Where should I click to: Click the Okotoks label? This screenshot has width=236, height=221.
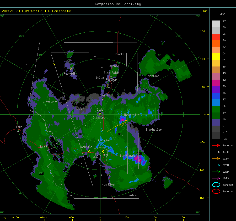105,175
